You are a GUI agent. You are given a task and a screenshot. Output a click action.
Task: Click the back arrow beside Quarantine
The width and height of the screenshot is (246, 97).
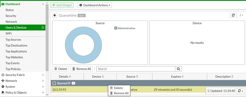[55, 15]
